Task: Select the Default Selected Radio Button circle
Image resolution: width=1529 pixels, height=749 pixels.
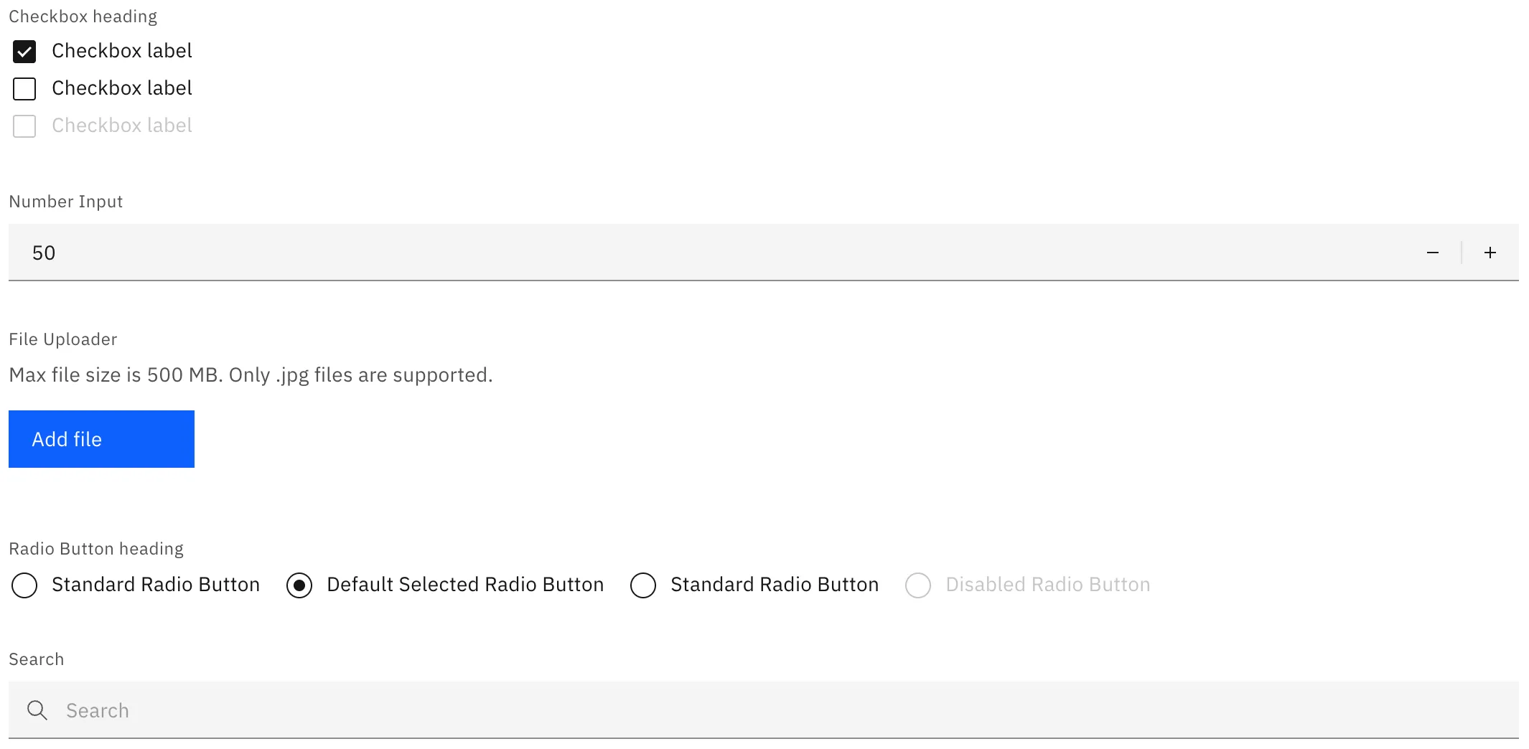Action: click(x=299, y=585)
